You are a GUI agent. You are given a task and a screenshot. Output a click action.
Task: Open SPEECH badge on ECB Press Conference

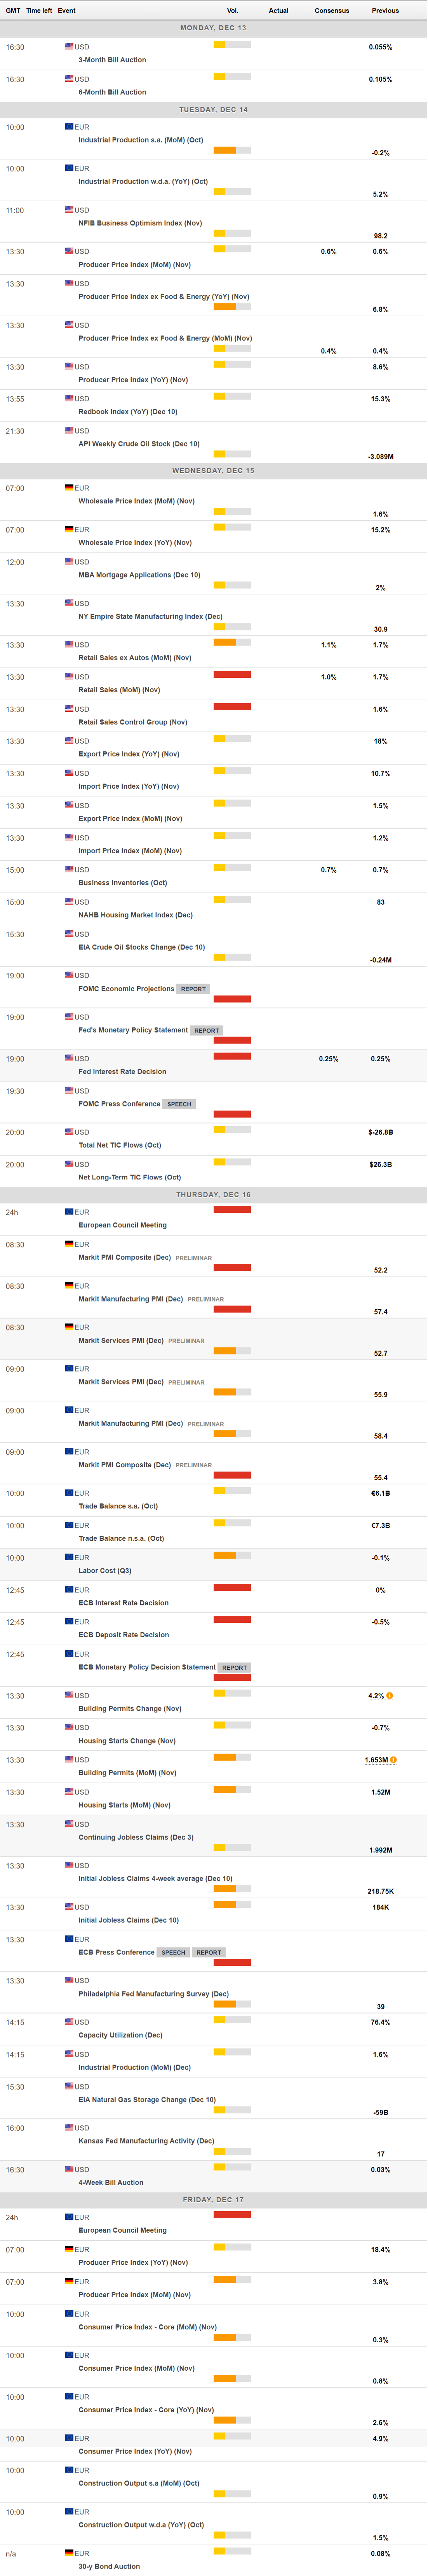174,1952
